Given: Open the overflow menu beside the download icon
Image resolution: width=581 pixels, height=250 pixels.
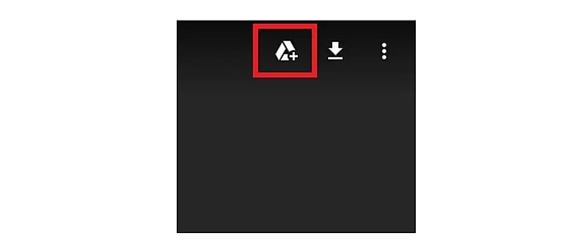Looking at the screenshot, I should [x=384, y=51].
